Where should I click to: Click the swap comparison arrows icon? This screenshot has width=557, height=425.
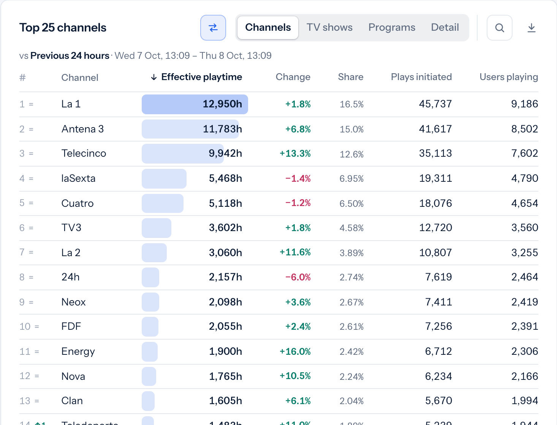[x=213, y=28]
